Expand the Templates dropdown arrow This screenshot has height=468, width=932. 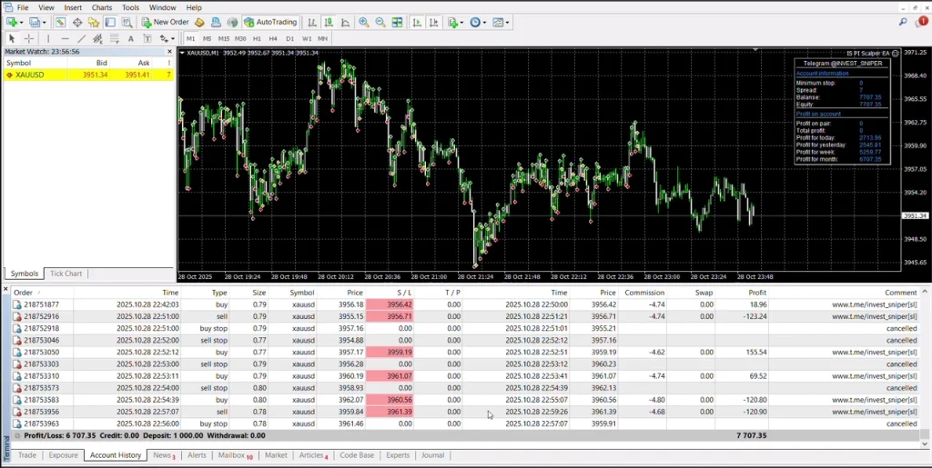point(507,23)
